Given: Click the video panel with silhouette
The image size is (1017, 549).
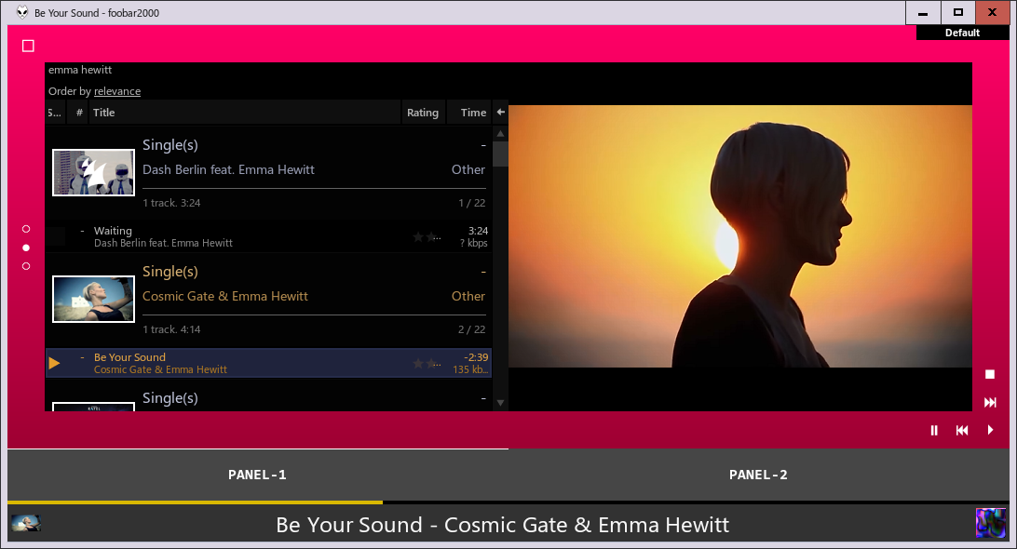Looking at the screenshot, I should (x=740, y=236).
